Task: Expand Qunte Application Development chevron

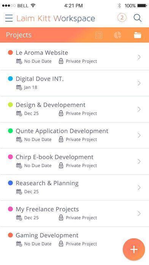Action: 139,136
